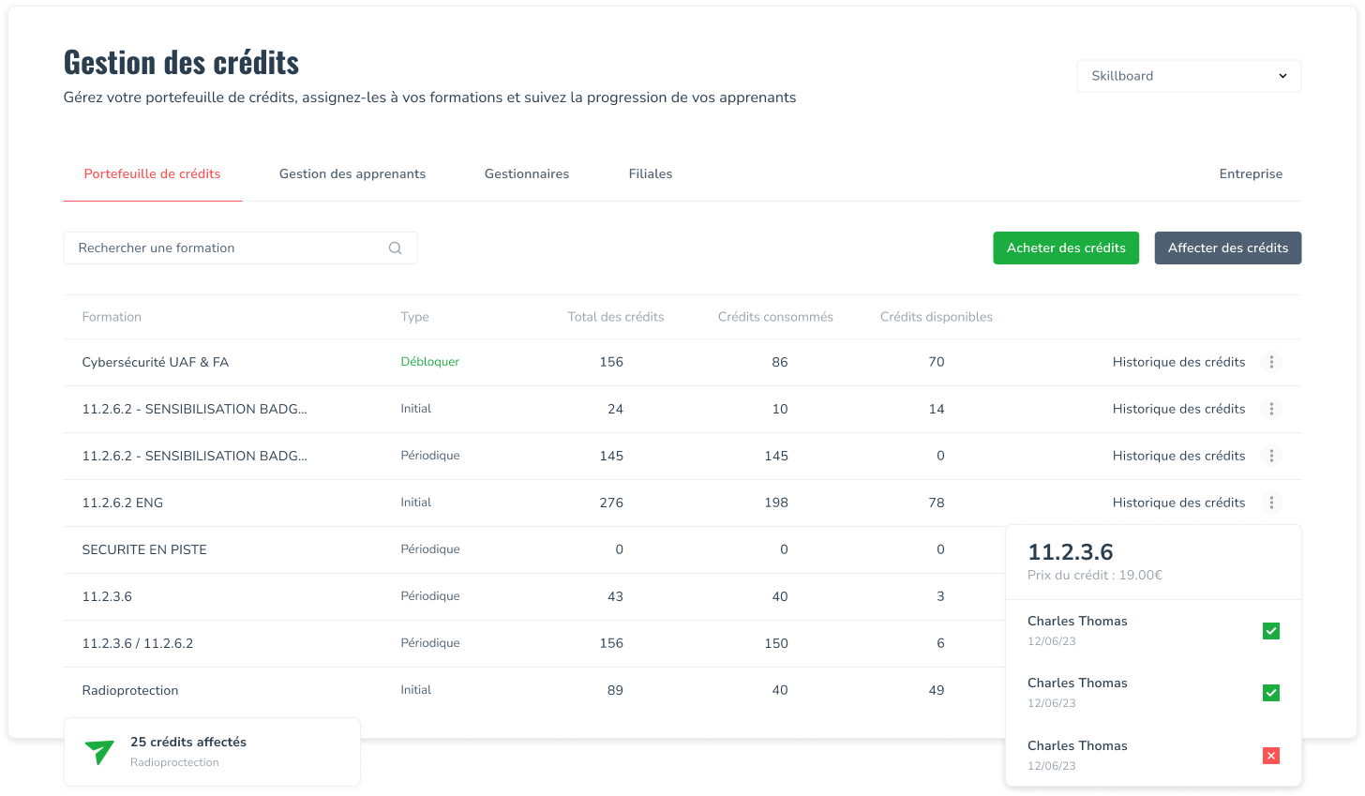
Task: Open the options menu on the 11.2.3.6 row
Action: pos(1271,596)
